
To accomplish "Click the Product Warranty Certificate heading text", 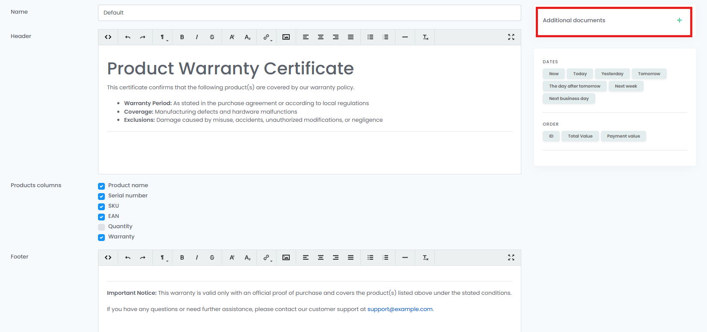I will 230,68.
